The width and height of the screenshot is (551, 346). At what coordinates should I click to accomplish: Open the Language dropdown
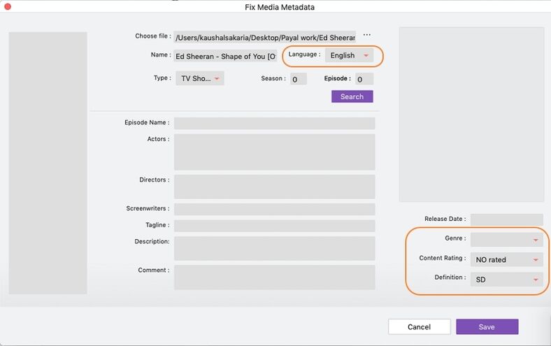[x=349, y=55]
